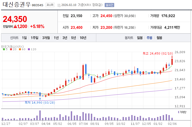Select the 1일 line chart period
Screen dimensions: 192x127
pyautogui.click(x=25, y=38)
